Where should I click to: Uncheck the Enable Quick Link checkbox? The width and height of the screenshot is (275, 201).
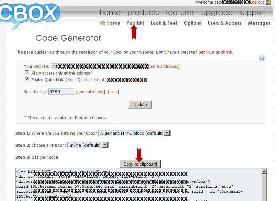click(27, 79)
